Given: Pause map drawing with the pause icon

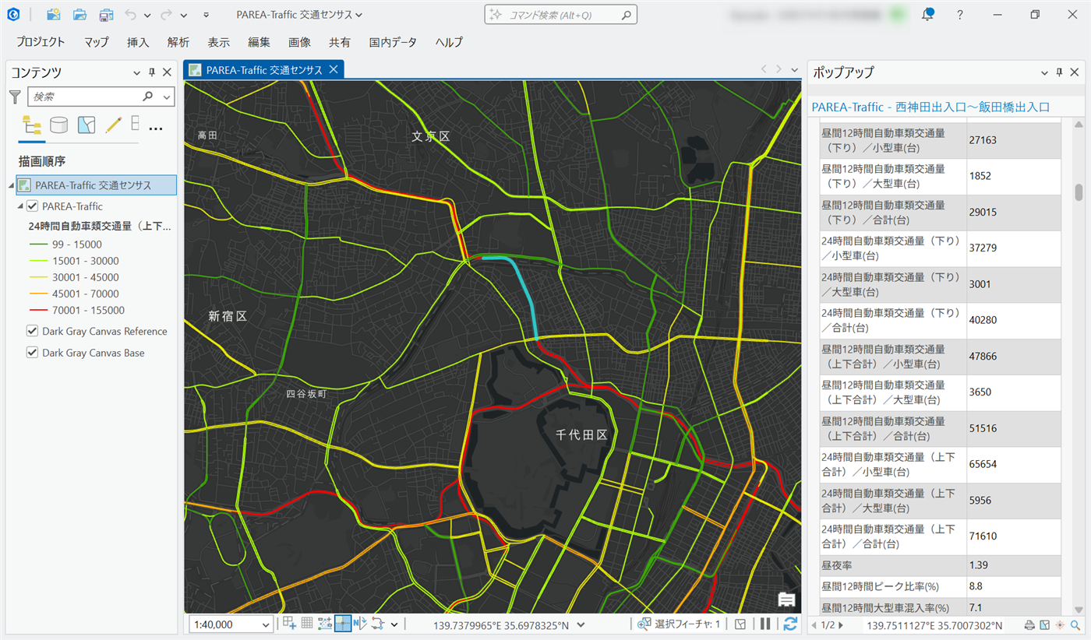Looking at the screenshot, I should tap(765, 624).
